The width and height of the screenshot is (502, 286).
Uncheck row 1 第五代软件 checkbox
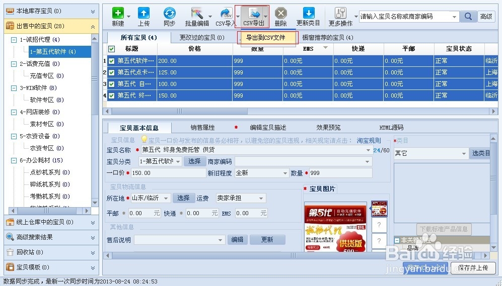coord(111,61)
